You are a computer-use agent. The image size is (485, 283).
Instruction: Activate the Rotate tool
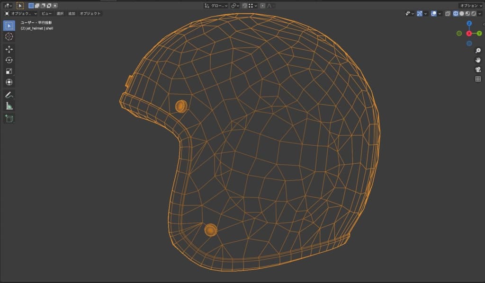[x=9, y=60]
